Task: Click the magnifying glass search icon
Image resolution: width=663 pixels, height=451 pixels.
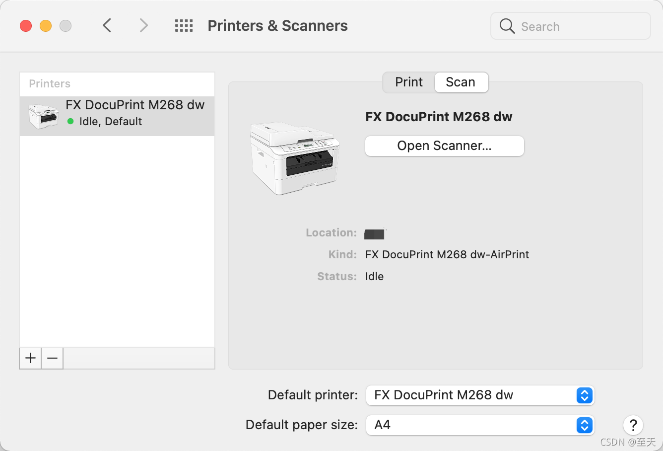Action: (x=507, y=26)
